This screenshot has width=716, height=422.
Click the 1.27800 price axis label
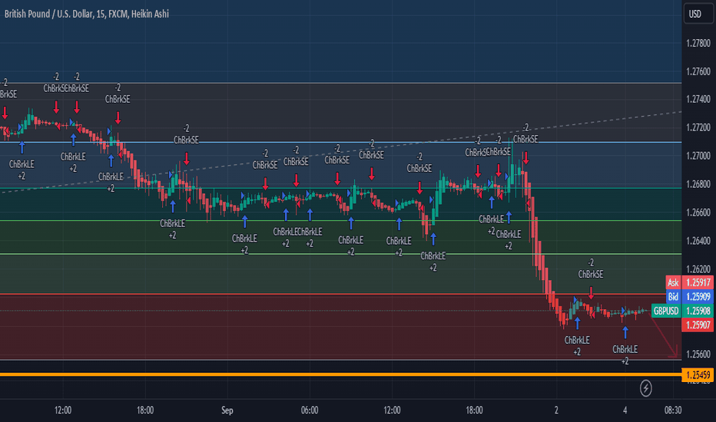698,43
